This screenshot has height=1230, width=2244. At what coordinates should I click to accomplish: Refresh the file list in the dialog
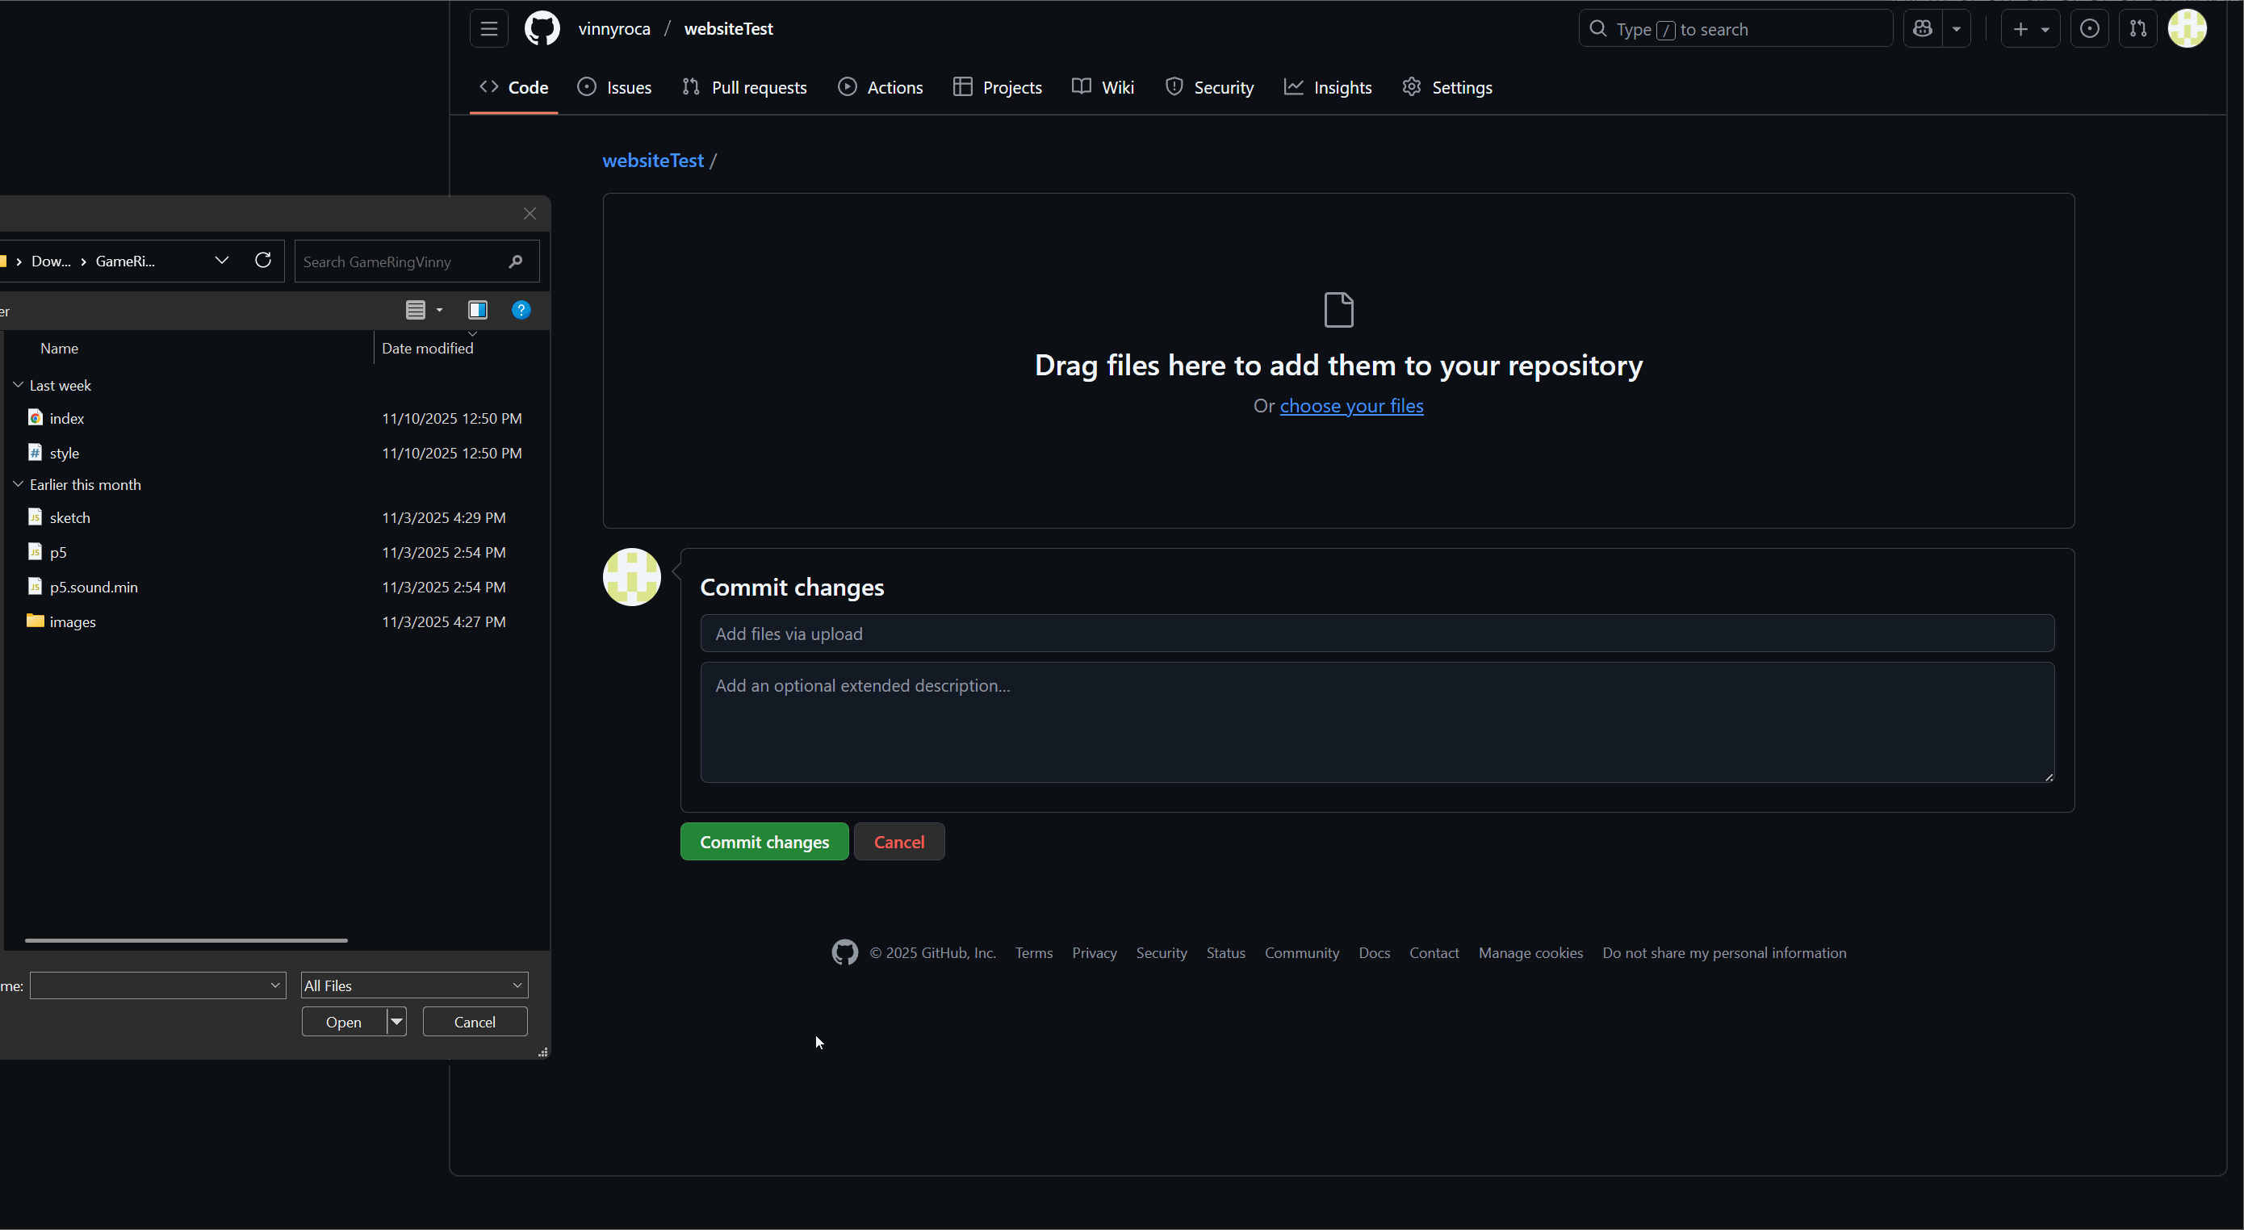coord(263,261)
